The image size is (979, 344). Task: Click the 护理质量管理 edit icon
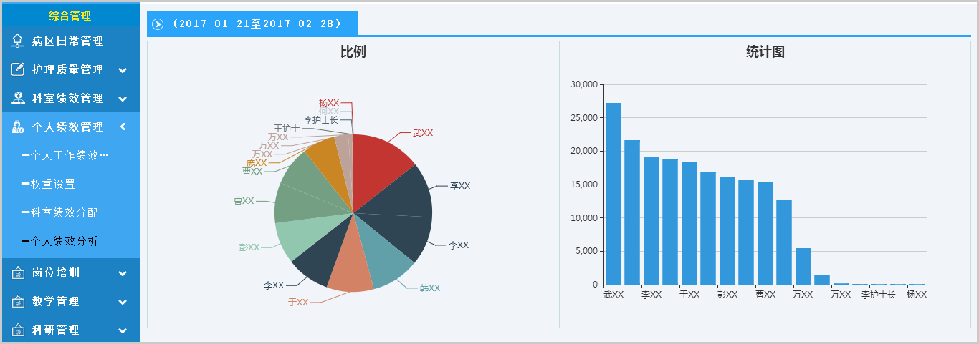[18, 70]
